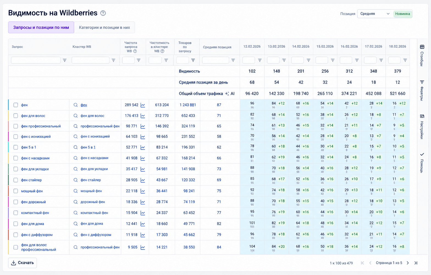The width and height of the screenshot is (431, 275).
Task: Click the 14.02.2026 column header
Action: point(301,47)
